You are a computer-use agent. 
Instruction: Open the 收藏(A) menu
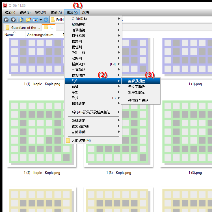[56, 12]
